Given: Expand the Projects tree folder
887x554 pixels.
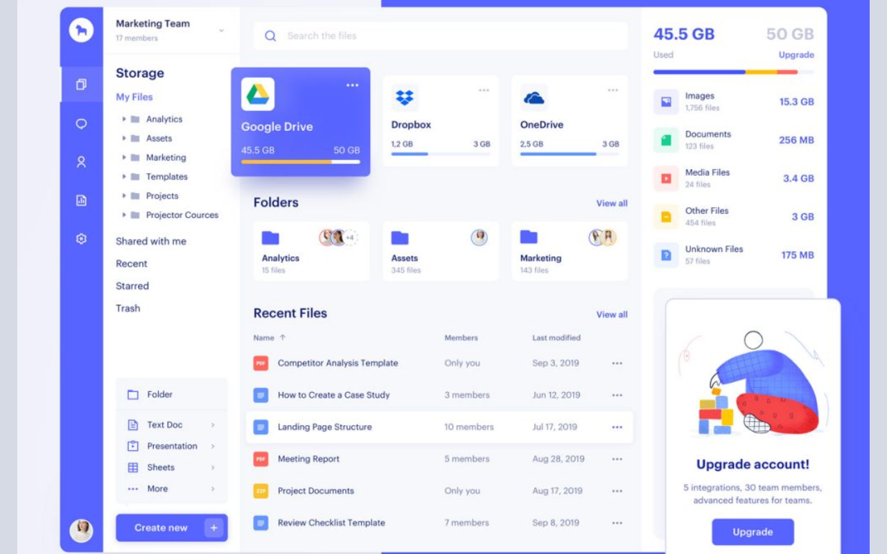Looking at the screenshot, I should tap(124, 196).
